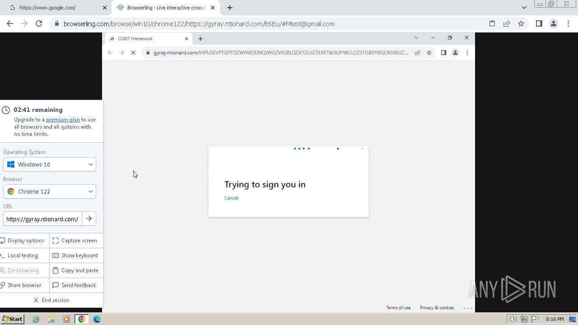Viewport: 578px width, 325px height.
Task: Click the footer ellipsis more options
Action: [x=468, y=308]
